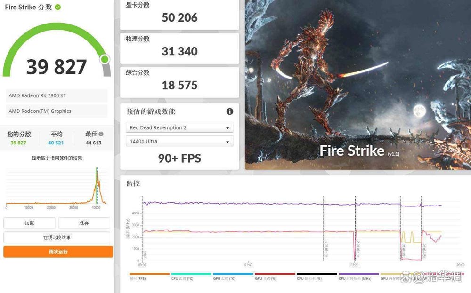471x293 pixels.
Task: Click the 监控 section heading
Action: pyautogui.click(x=133, y=183)
